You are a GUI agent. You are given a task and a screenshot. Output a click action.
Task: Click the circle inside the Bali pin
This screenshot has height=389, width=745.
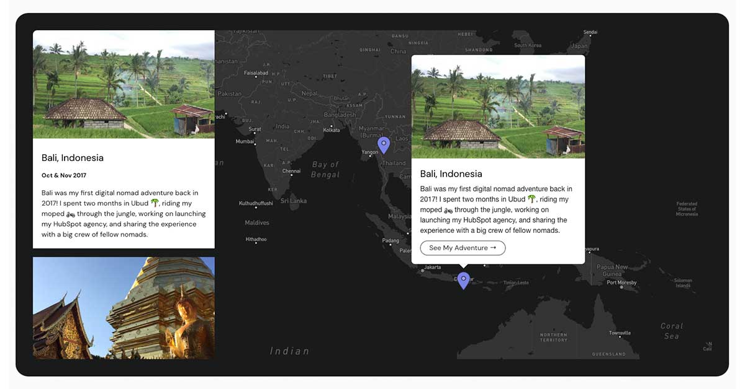463,278
